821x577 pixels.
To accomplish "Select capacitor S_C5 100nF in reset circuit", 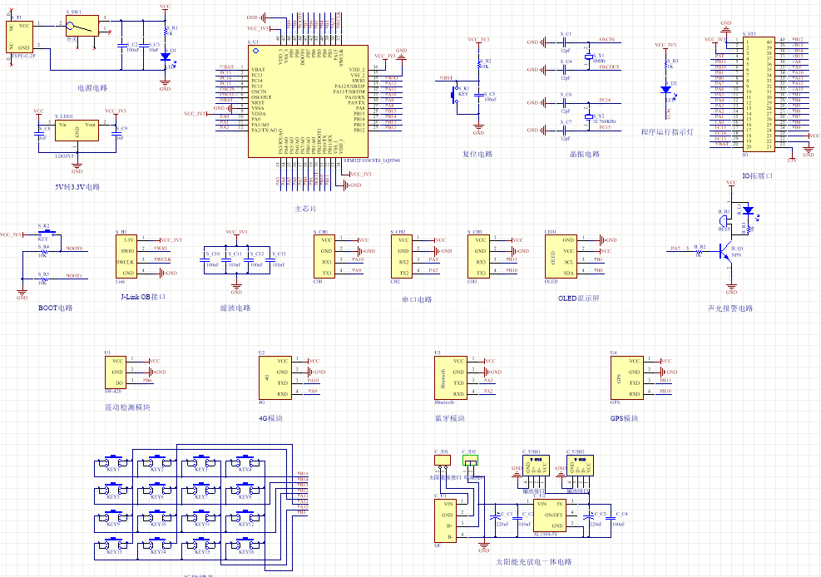I will 478,96.
